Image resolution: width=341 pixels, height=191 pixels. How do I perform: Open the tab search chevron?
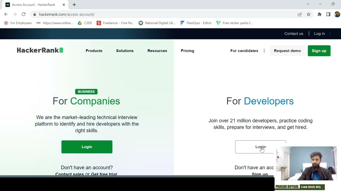pos(308,4)
